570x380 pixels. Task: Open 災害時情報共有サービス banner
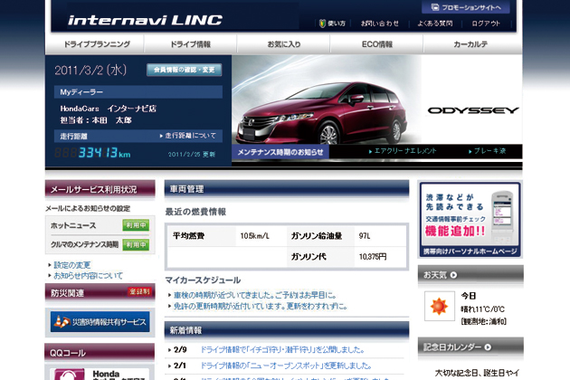100,321
